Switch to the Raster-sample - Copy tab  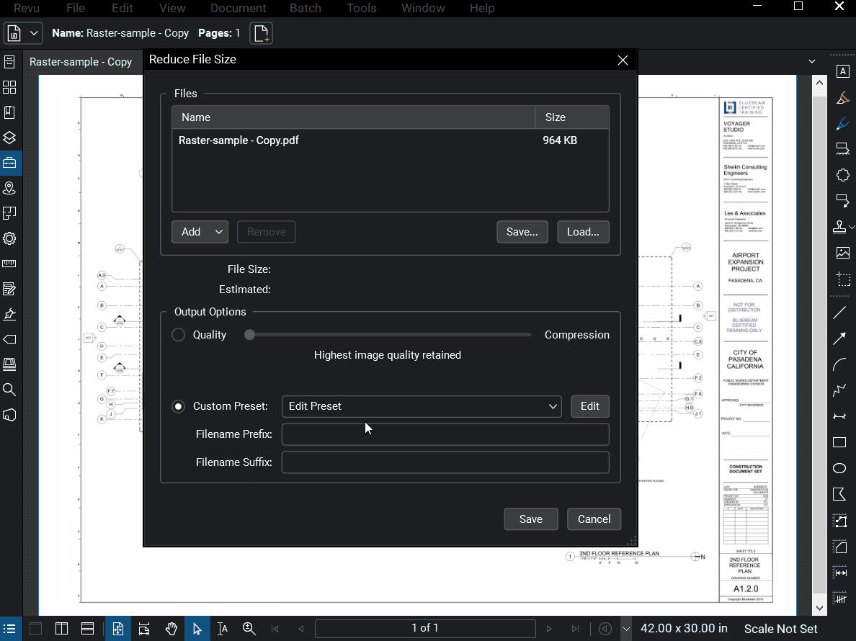81,61
